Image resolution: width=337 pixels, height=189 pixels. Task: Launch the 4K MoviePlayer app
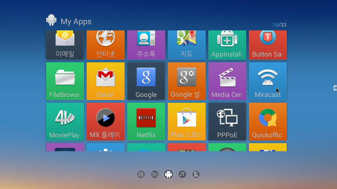[x=65, y=122]
